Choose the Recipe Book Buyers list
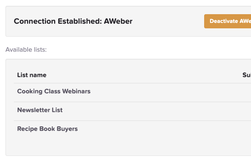Image resolution: width=251 pixels, height=163 pixels. point(47,129)
